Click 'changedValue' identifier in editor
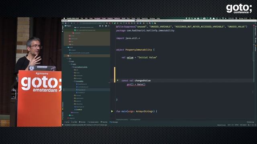Image resolution: width=257 pixels, height=144 pixels. pos(143,80)
